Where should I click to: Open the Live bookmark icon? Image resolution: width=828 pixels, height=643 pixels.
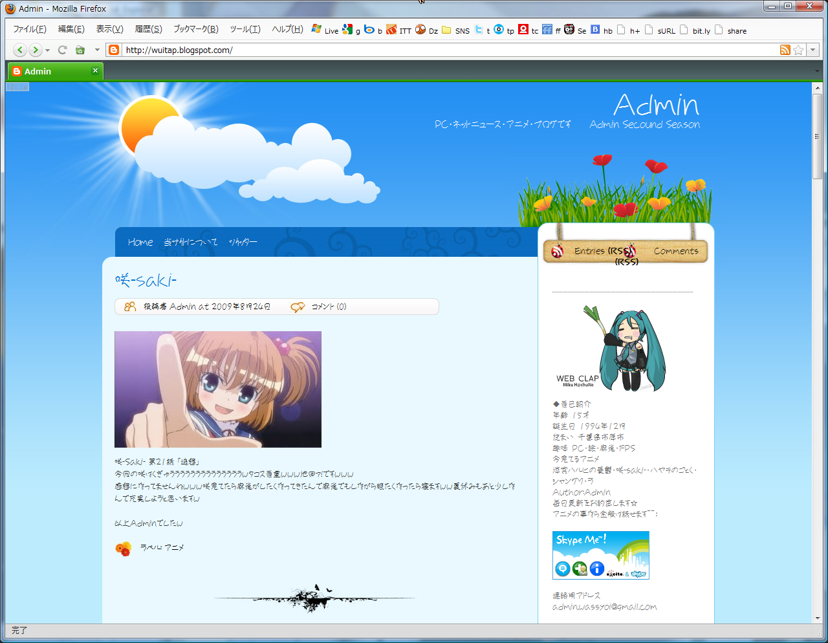click(325, 30)
